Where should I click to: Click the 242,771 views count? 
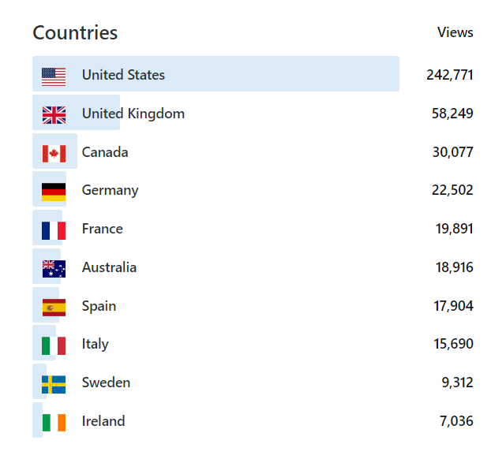click(x=449, y=75)
